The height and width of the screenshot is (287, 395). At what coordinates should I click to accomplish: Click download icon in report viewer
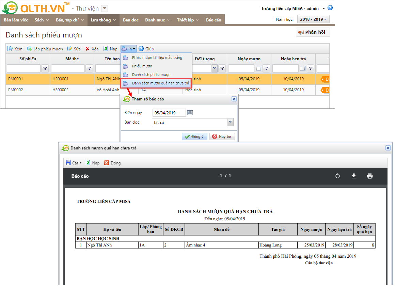(x=354, y=176)
